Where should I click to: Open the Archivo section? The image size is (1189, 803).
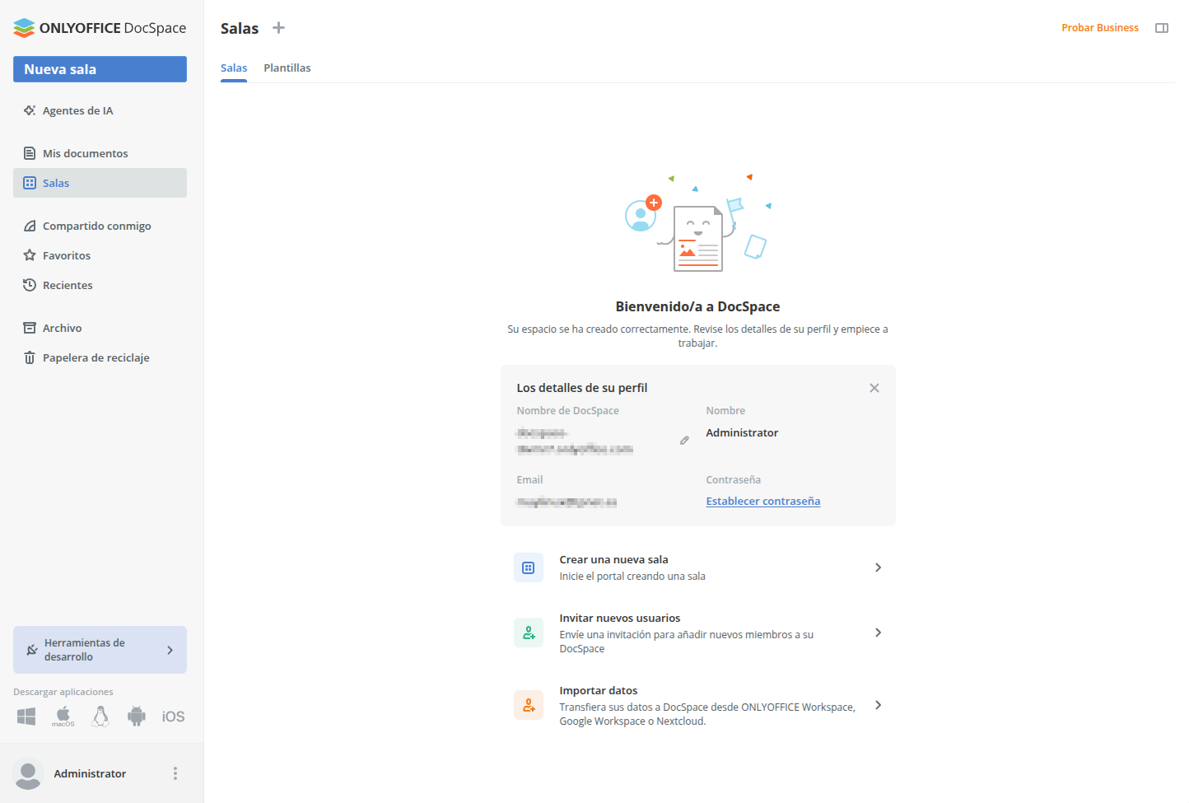100,328
